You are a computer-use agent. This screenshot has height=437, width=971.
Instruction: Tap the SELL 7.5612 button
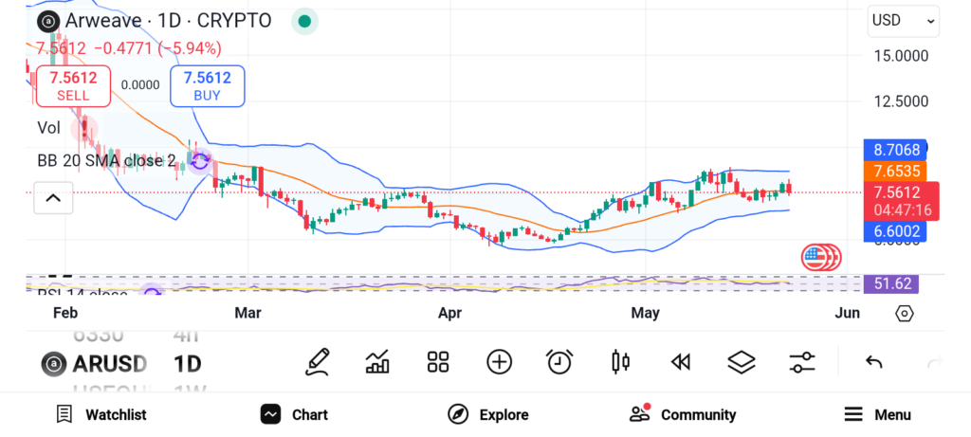73,86
